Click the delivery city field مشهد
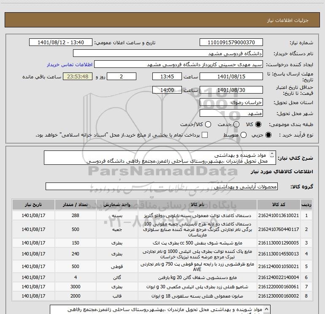This screenshot has height=314, width=325. (x=231, y=113)
